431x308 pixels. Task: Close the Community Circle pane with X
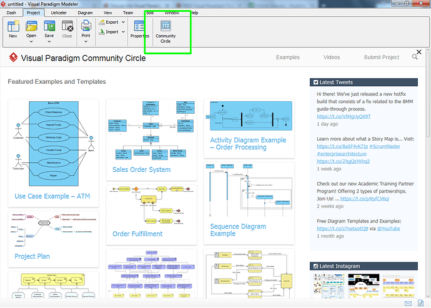click(419, 52)
